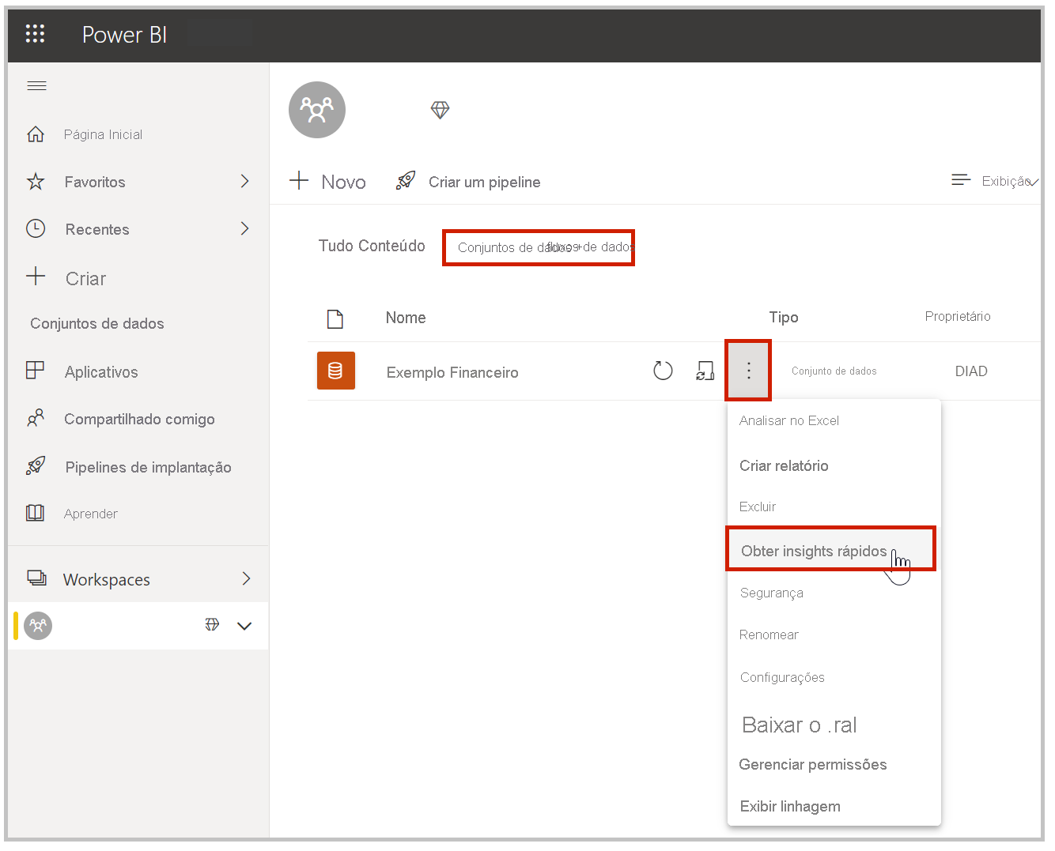The height and width of the screenshot is (851, 1055).
Task: Click the premium diamond icon in header
Action: pos(441,110)
